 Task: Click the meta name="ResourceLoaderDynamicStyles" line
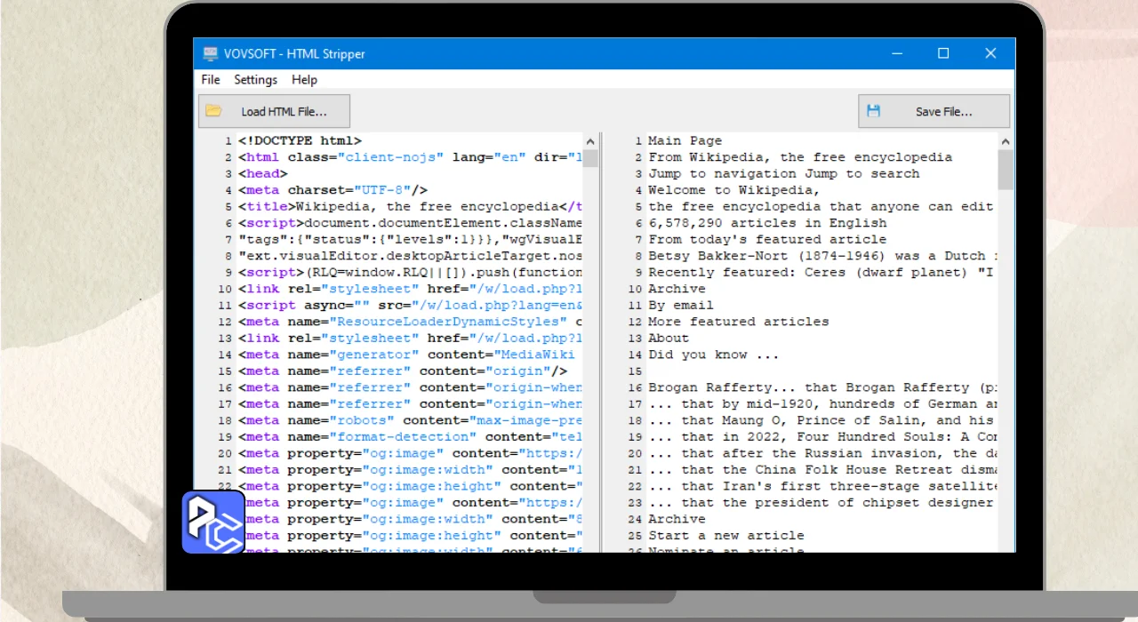[410, 321]
